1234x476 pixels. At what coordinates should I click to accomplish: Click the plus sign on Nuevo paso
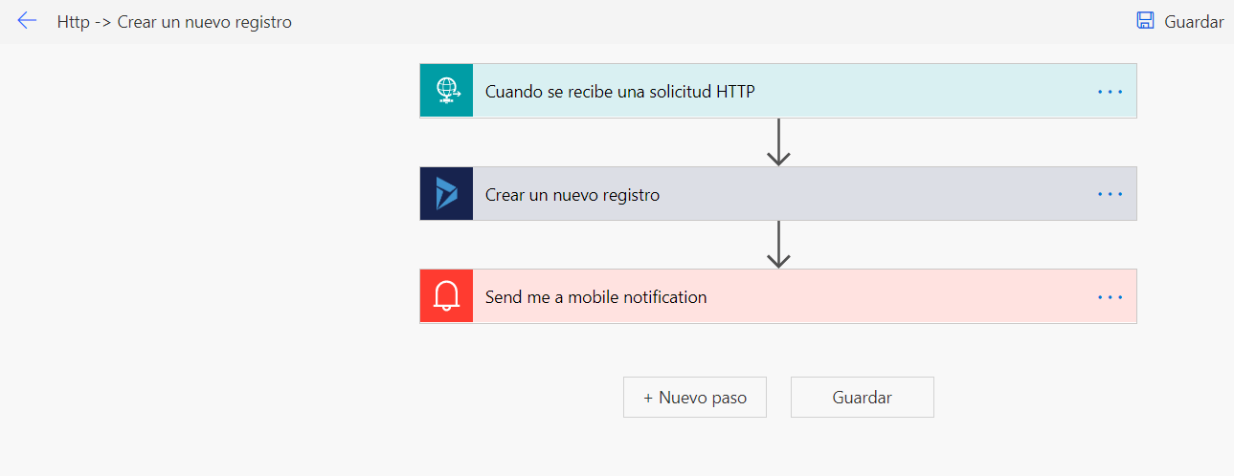648,397
